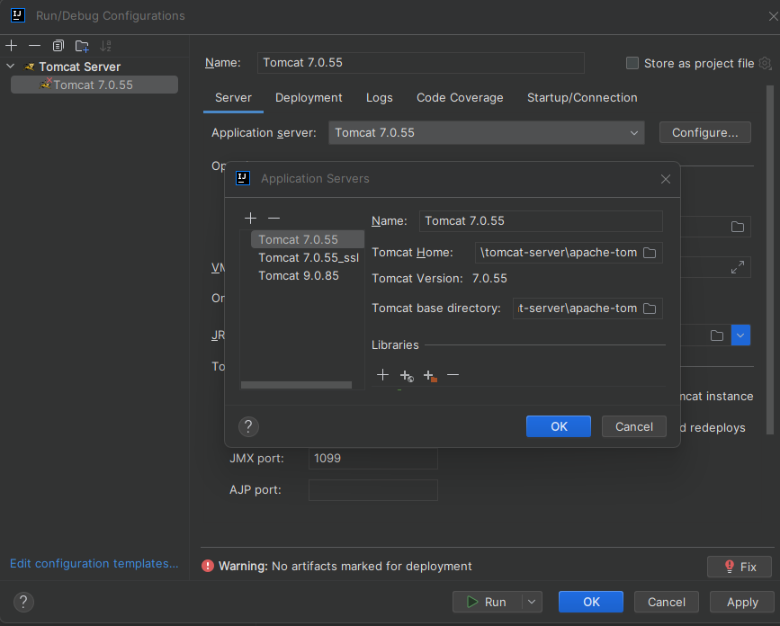The width and height of the screenshot is (780, 626).
Task: Open the Startup/Connection tab
Action: point(582,97)
